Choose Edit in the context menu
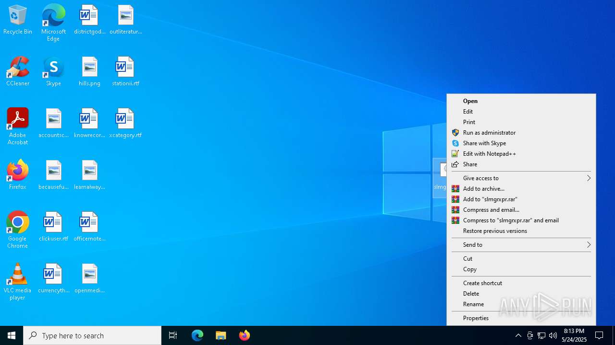615x345 pixels. tap(521, 112)
